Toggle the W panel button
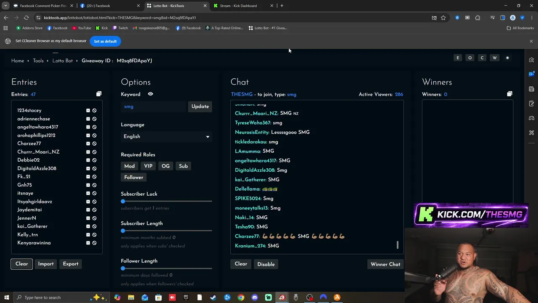This screenshot has height=303, width=538. point(495,58)
